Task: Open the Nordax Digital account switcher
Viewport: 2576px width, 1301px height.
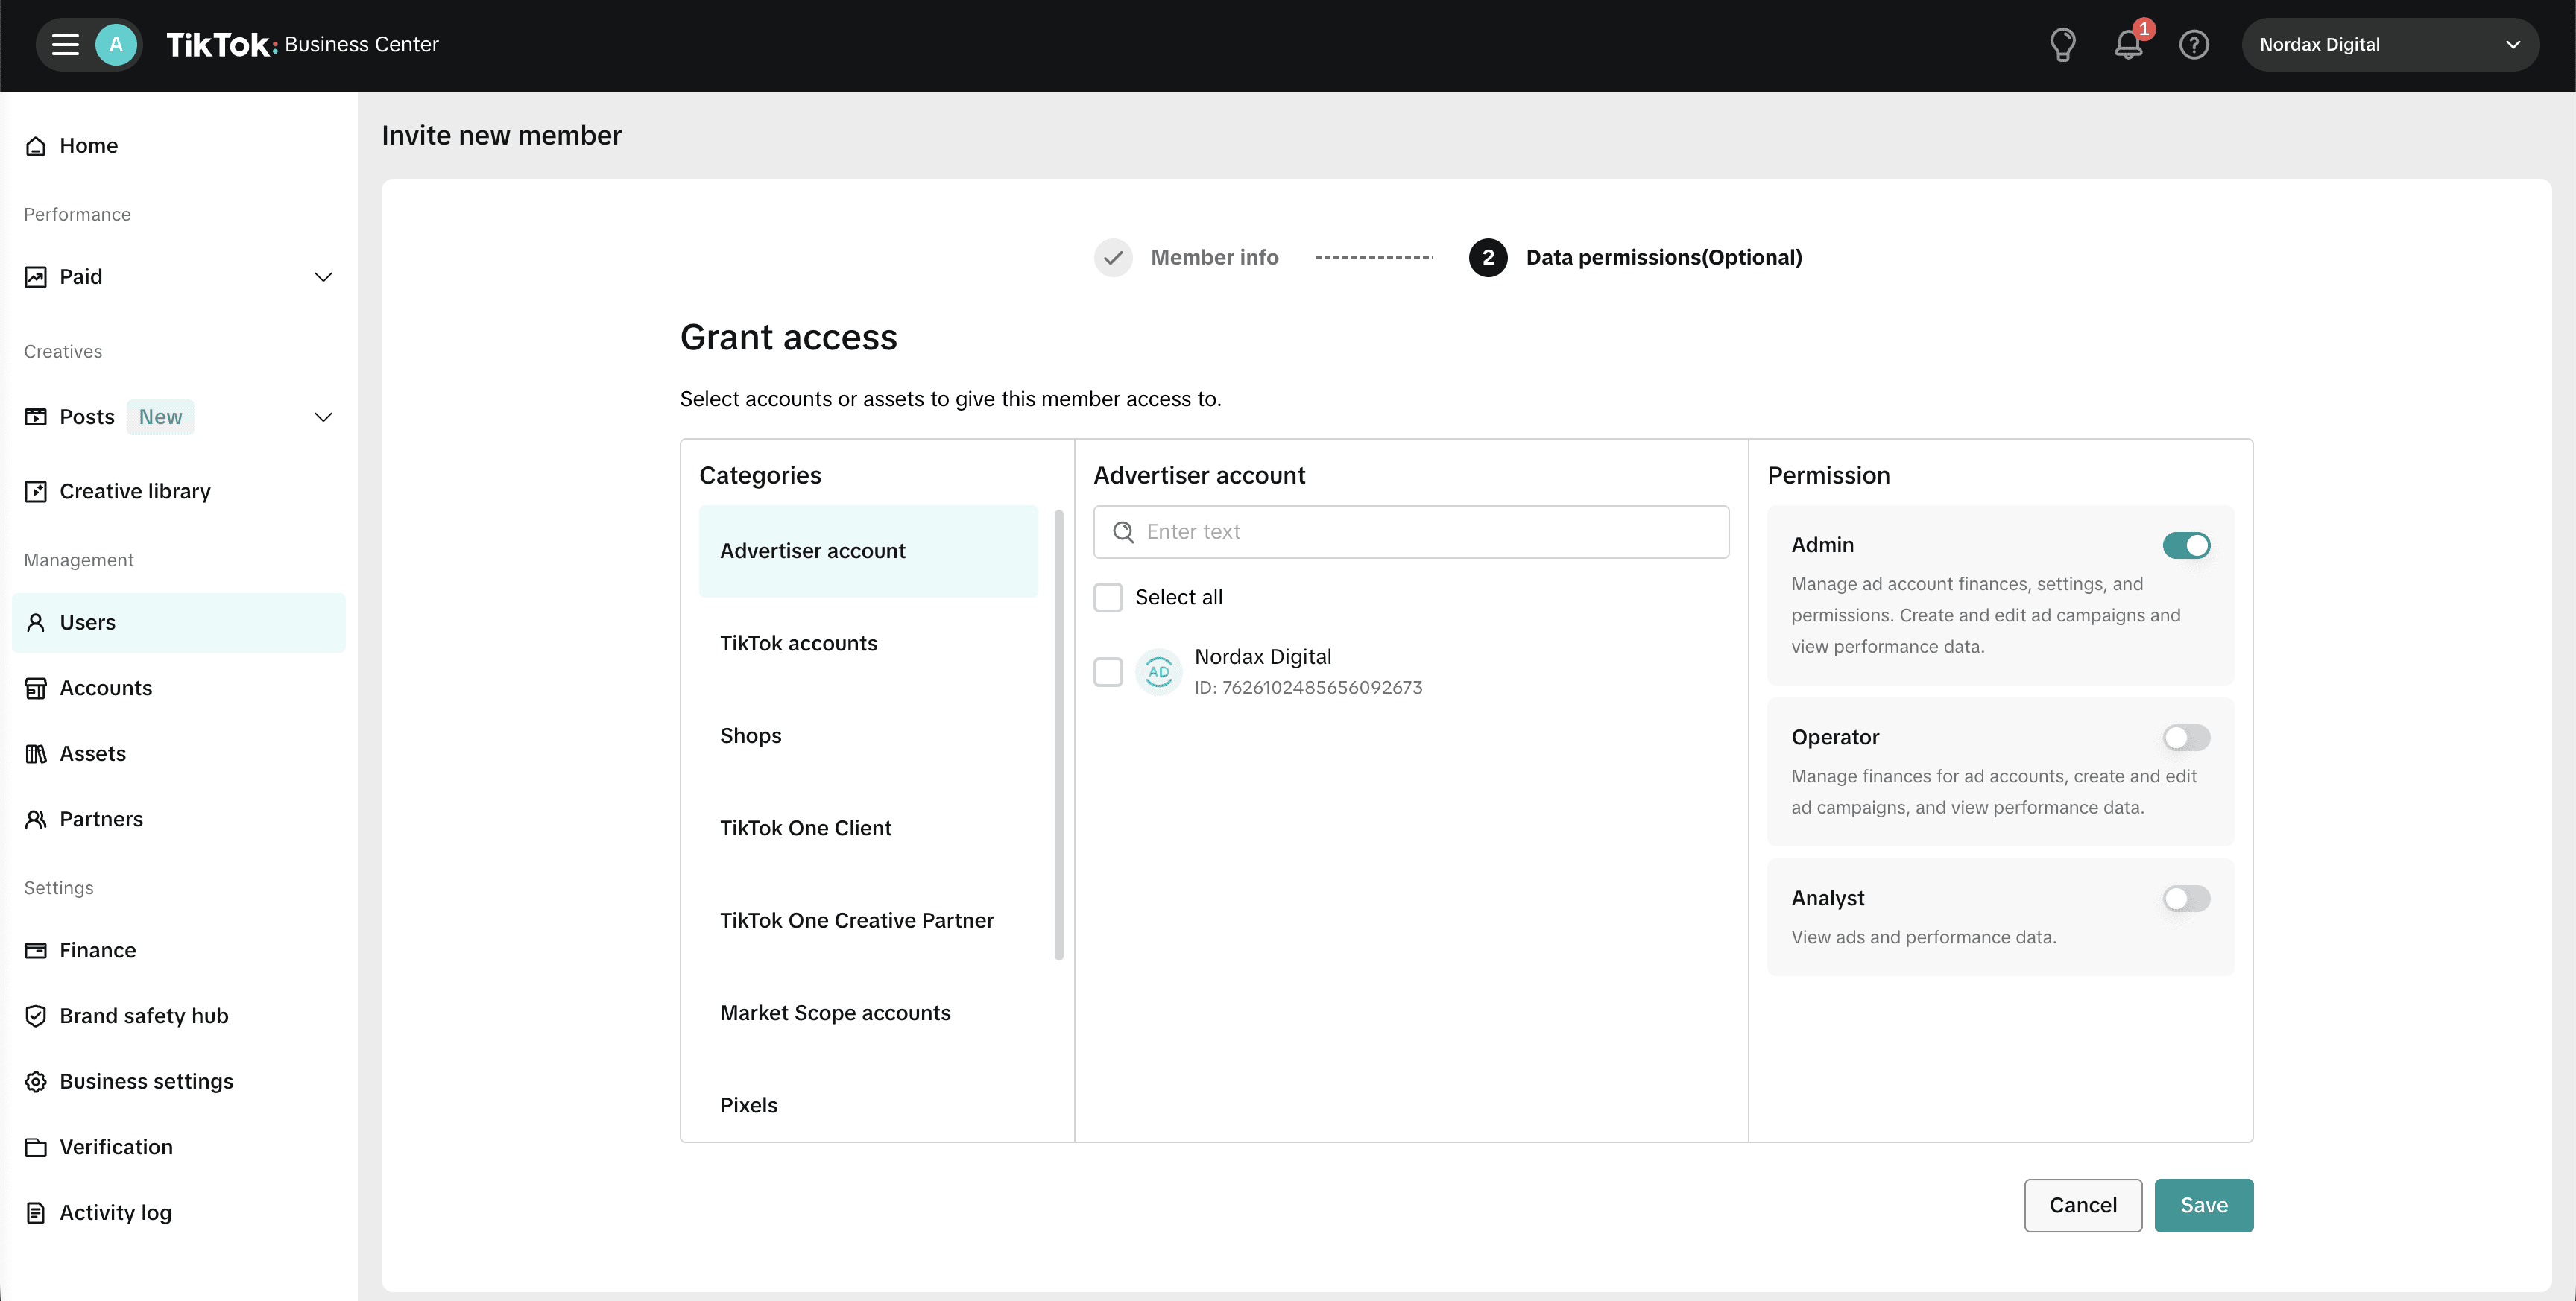Action: [x=2390, y=44]
